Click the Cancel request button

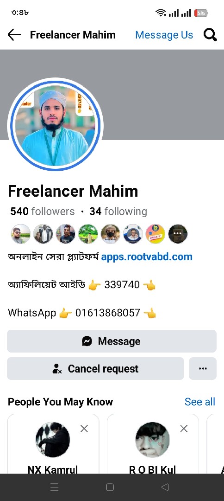point(96,368)
